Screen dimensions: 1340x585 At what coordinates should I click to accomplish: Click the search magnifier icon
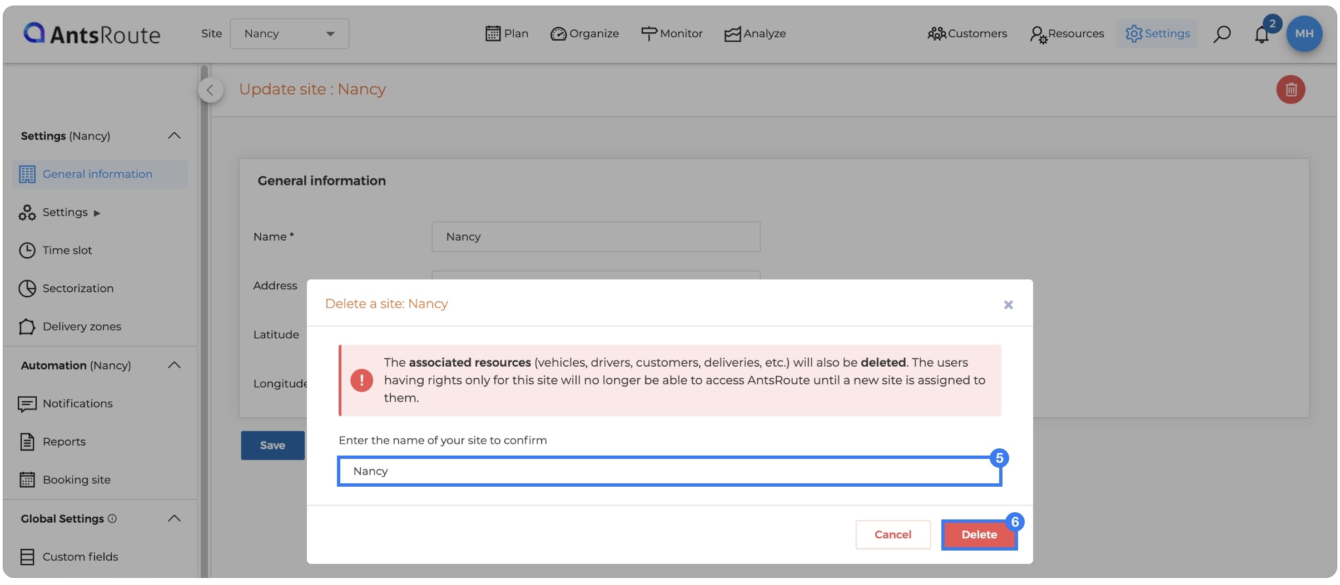(1222, 34)
